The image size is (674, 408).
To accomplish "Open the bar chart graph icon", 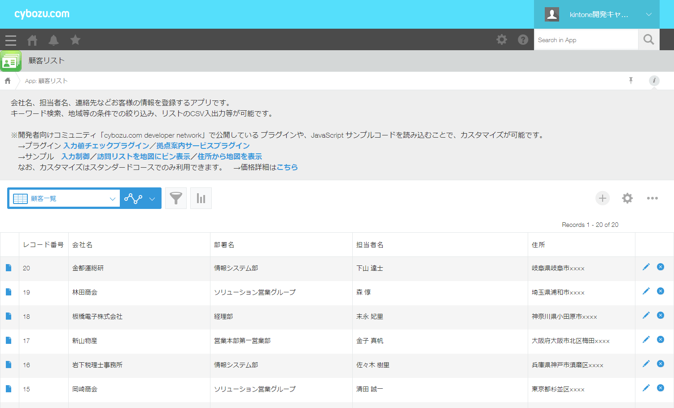I will point(201,198).
